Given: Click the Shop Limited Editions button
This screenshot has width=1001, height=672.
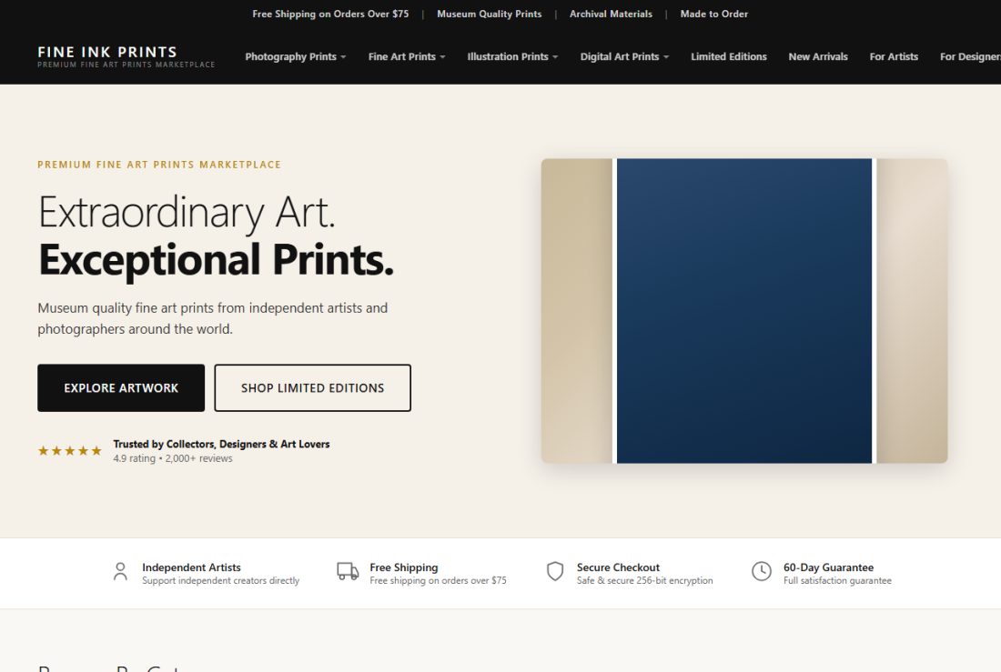Looking at the screenshot, I should [x=313, y=388].
